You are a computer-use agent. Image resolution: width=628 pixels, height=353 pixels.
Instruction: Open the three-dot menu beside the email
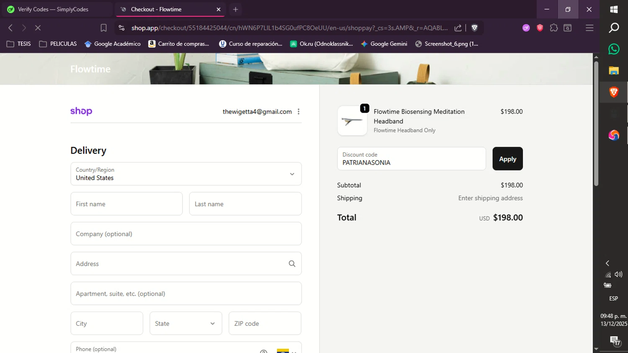[299, 111]
